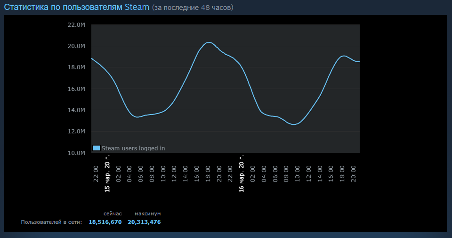Click the 10.0M y-axis label

click(x=76, y=153)
